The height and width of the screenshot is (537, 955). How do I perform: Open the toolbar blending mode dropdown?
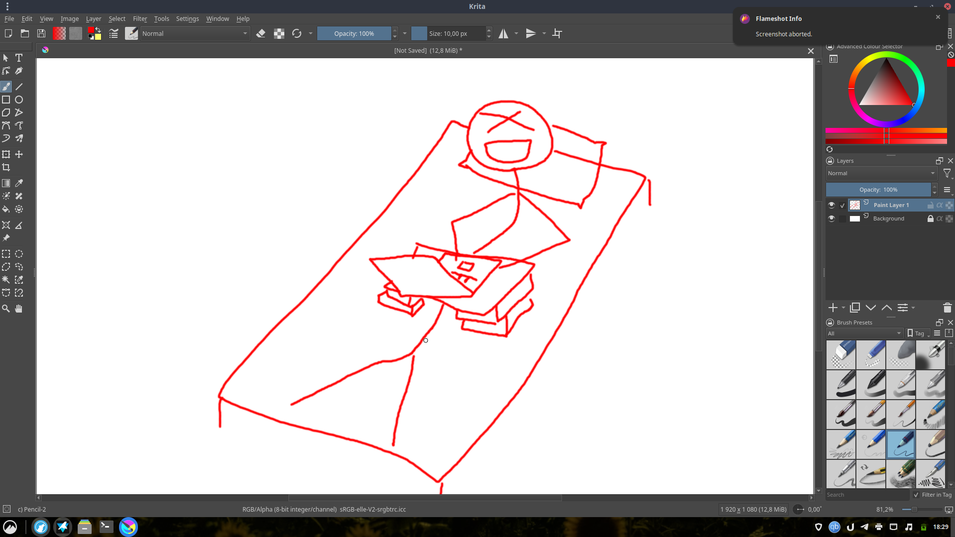tap(195, 33)
